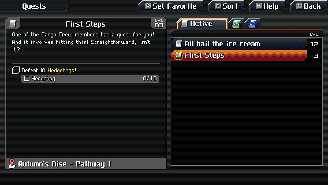Toggle the Defeat 10 Hedgehogs checkbox
The width and height of the screenshot is (328, 185).
click(16, 70)
